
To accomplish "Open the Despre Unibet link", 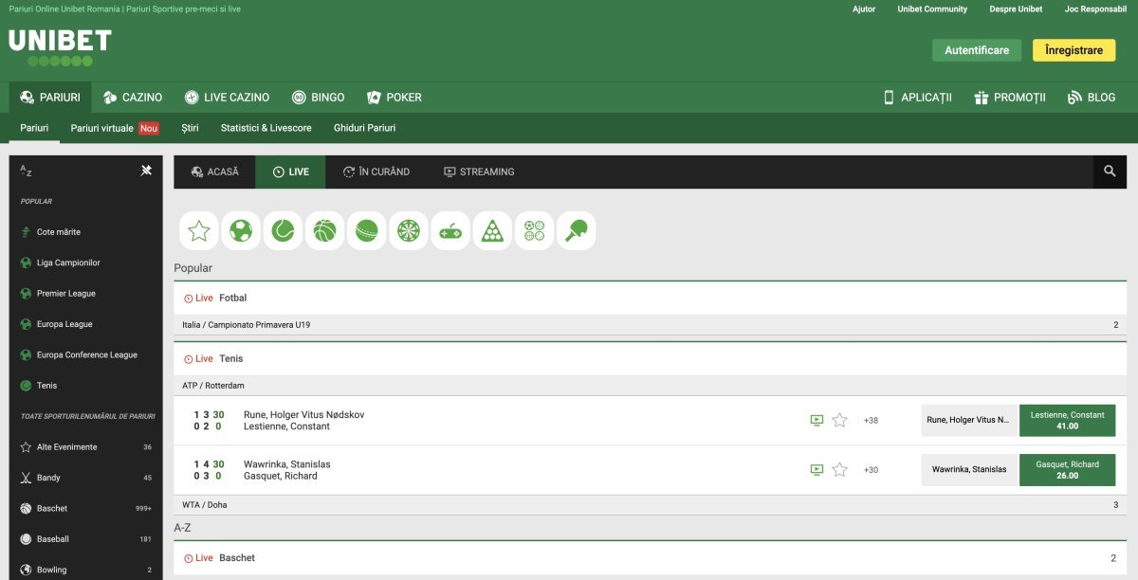I will [x=1016, y=9].
